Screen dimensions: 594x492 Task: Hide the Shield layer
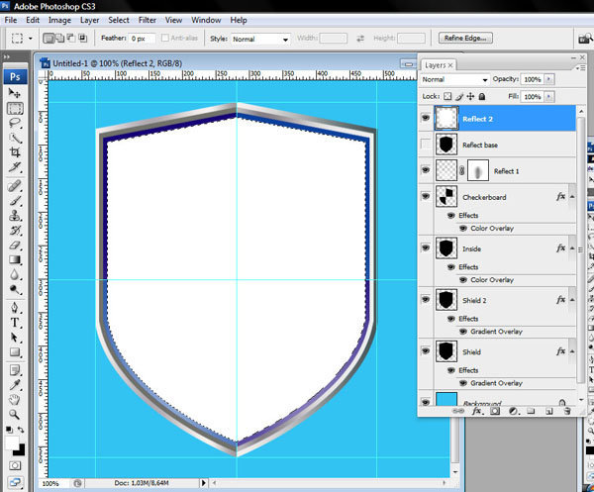[426, 350]
